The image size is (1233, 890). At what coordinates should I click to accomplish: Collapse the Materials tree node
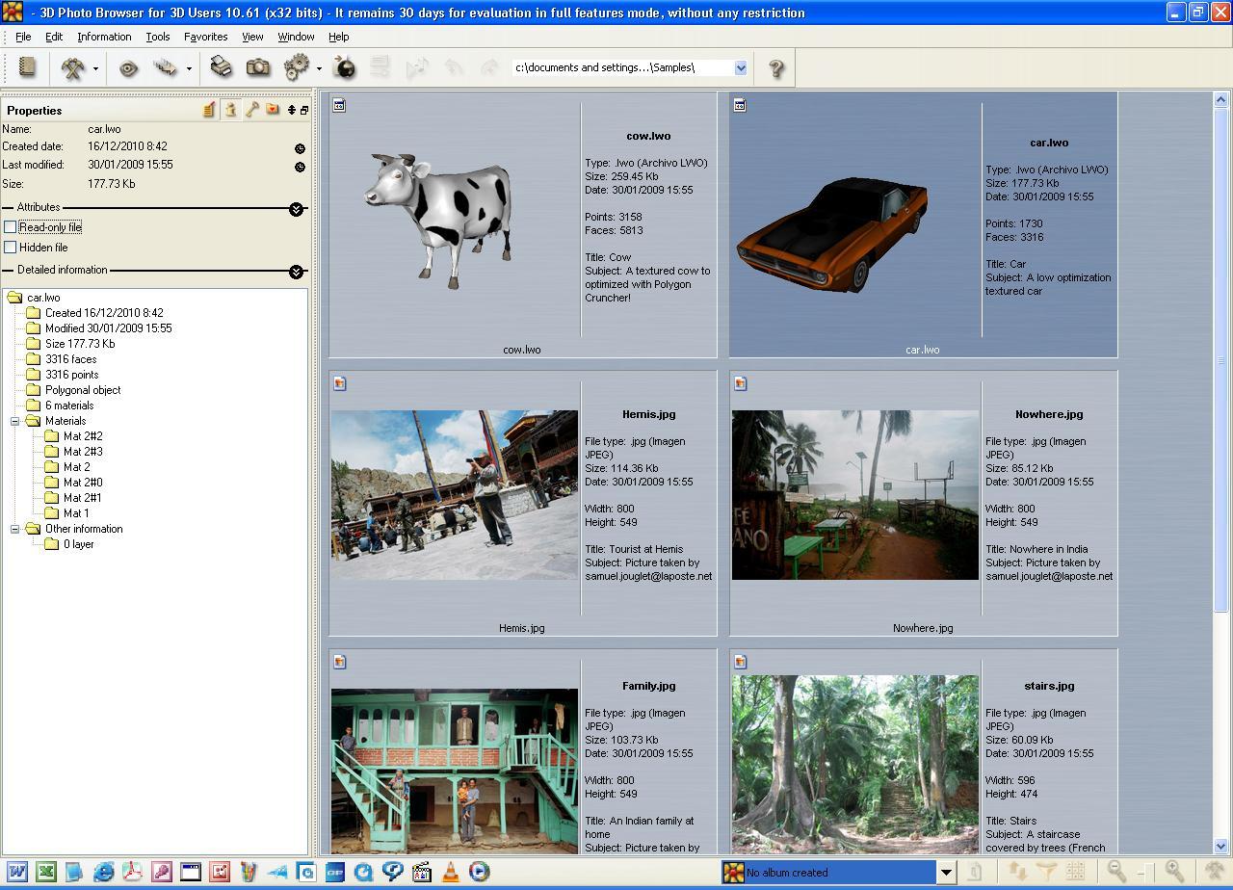(15, 421)
